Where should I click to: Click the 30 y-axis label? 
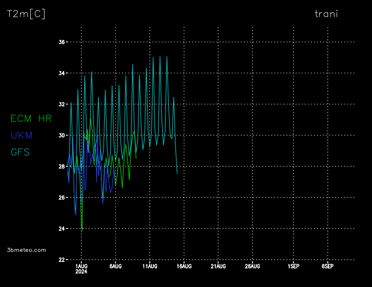click(61, 136)
